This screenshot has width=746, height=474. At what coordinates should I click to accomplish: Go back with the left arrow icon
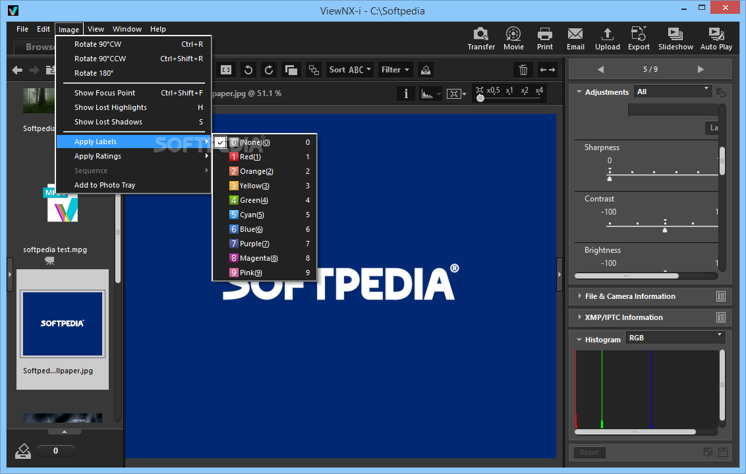click(17, 70)
